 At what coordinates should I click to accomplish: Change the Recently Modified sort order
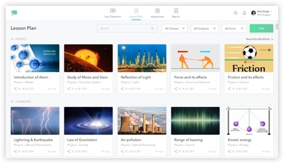coord(260,39)
